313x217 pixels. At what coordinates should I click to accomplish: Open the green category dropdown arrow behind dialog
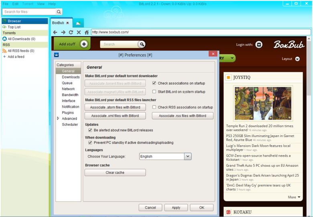click(232, 58)
